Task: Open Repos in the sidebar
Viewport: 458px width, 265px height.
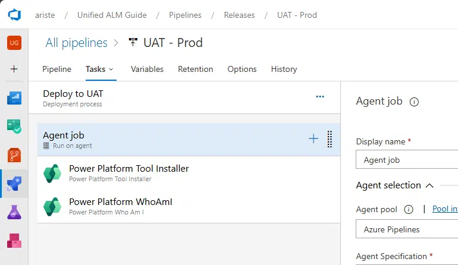Action: tap(14, 155)
